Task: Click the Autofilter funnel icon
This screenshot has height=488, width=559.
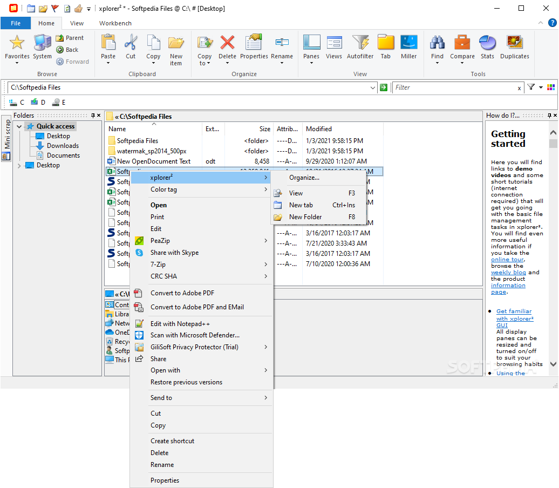Action: [x=360, y=43]
